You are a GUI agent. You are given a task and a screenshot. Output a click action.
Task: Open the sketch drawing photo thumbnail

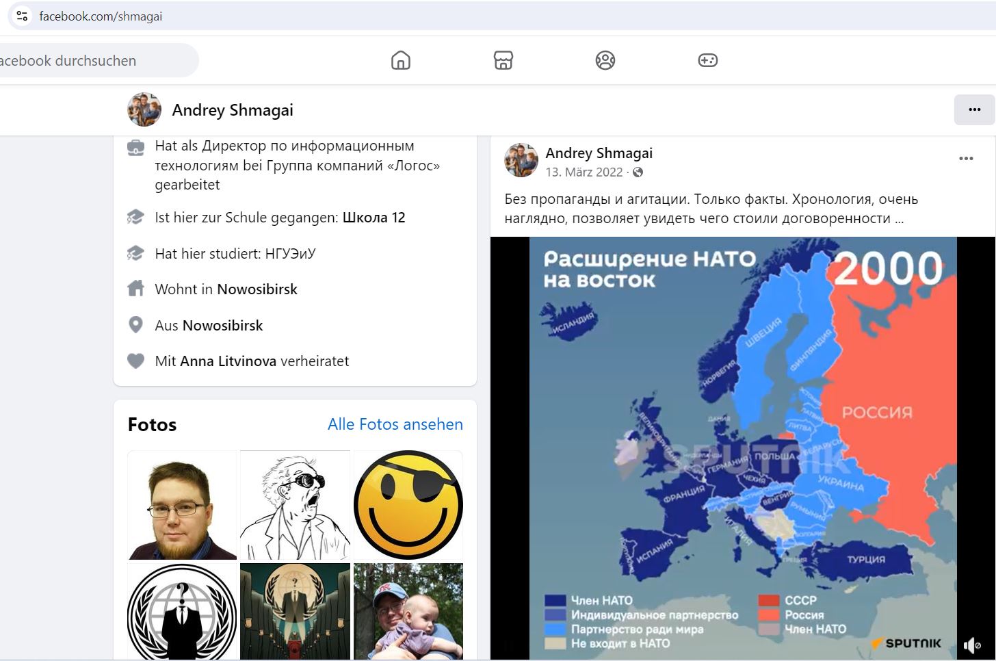click(295, 505)
